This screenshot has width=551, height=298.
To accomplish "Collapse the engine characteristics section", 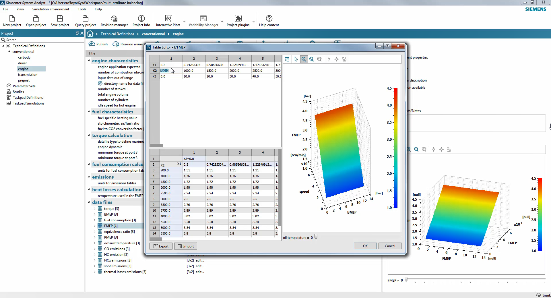I will [89, 61].
